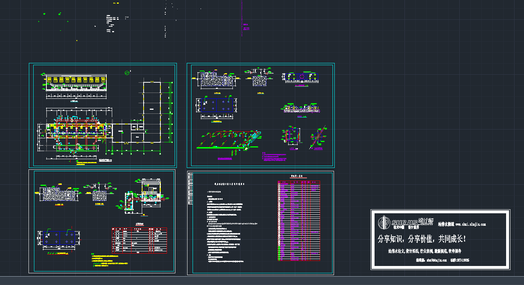
Task: Select the QQ群 number text in the banner
Action: (x=460, y=260)
